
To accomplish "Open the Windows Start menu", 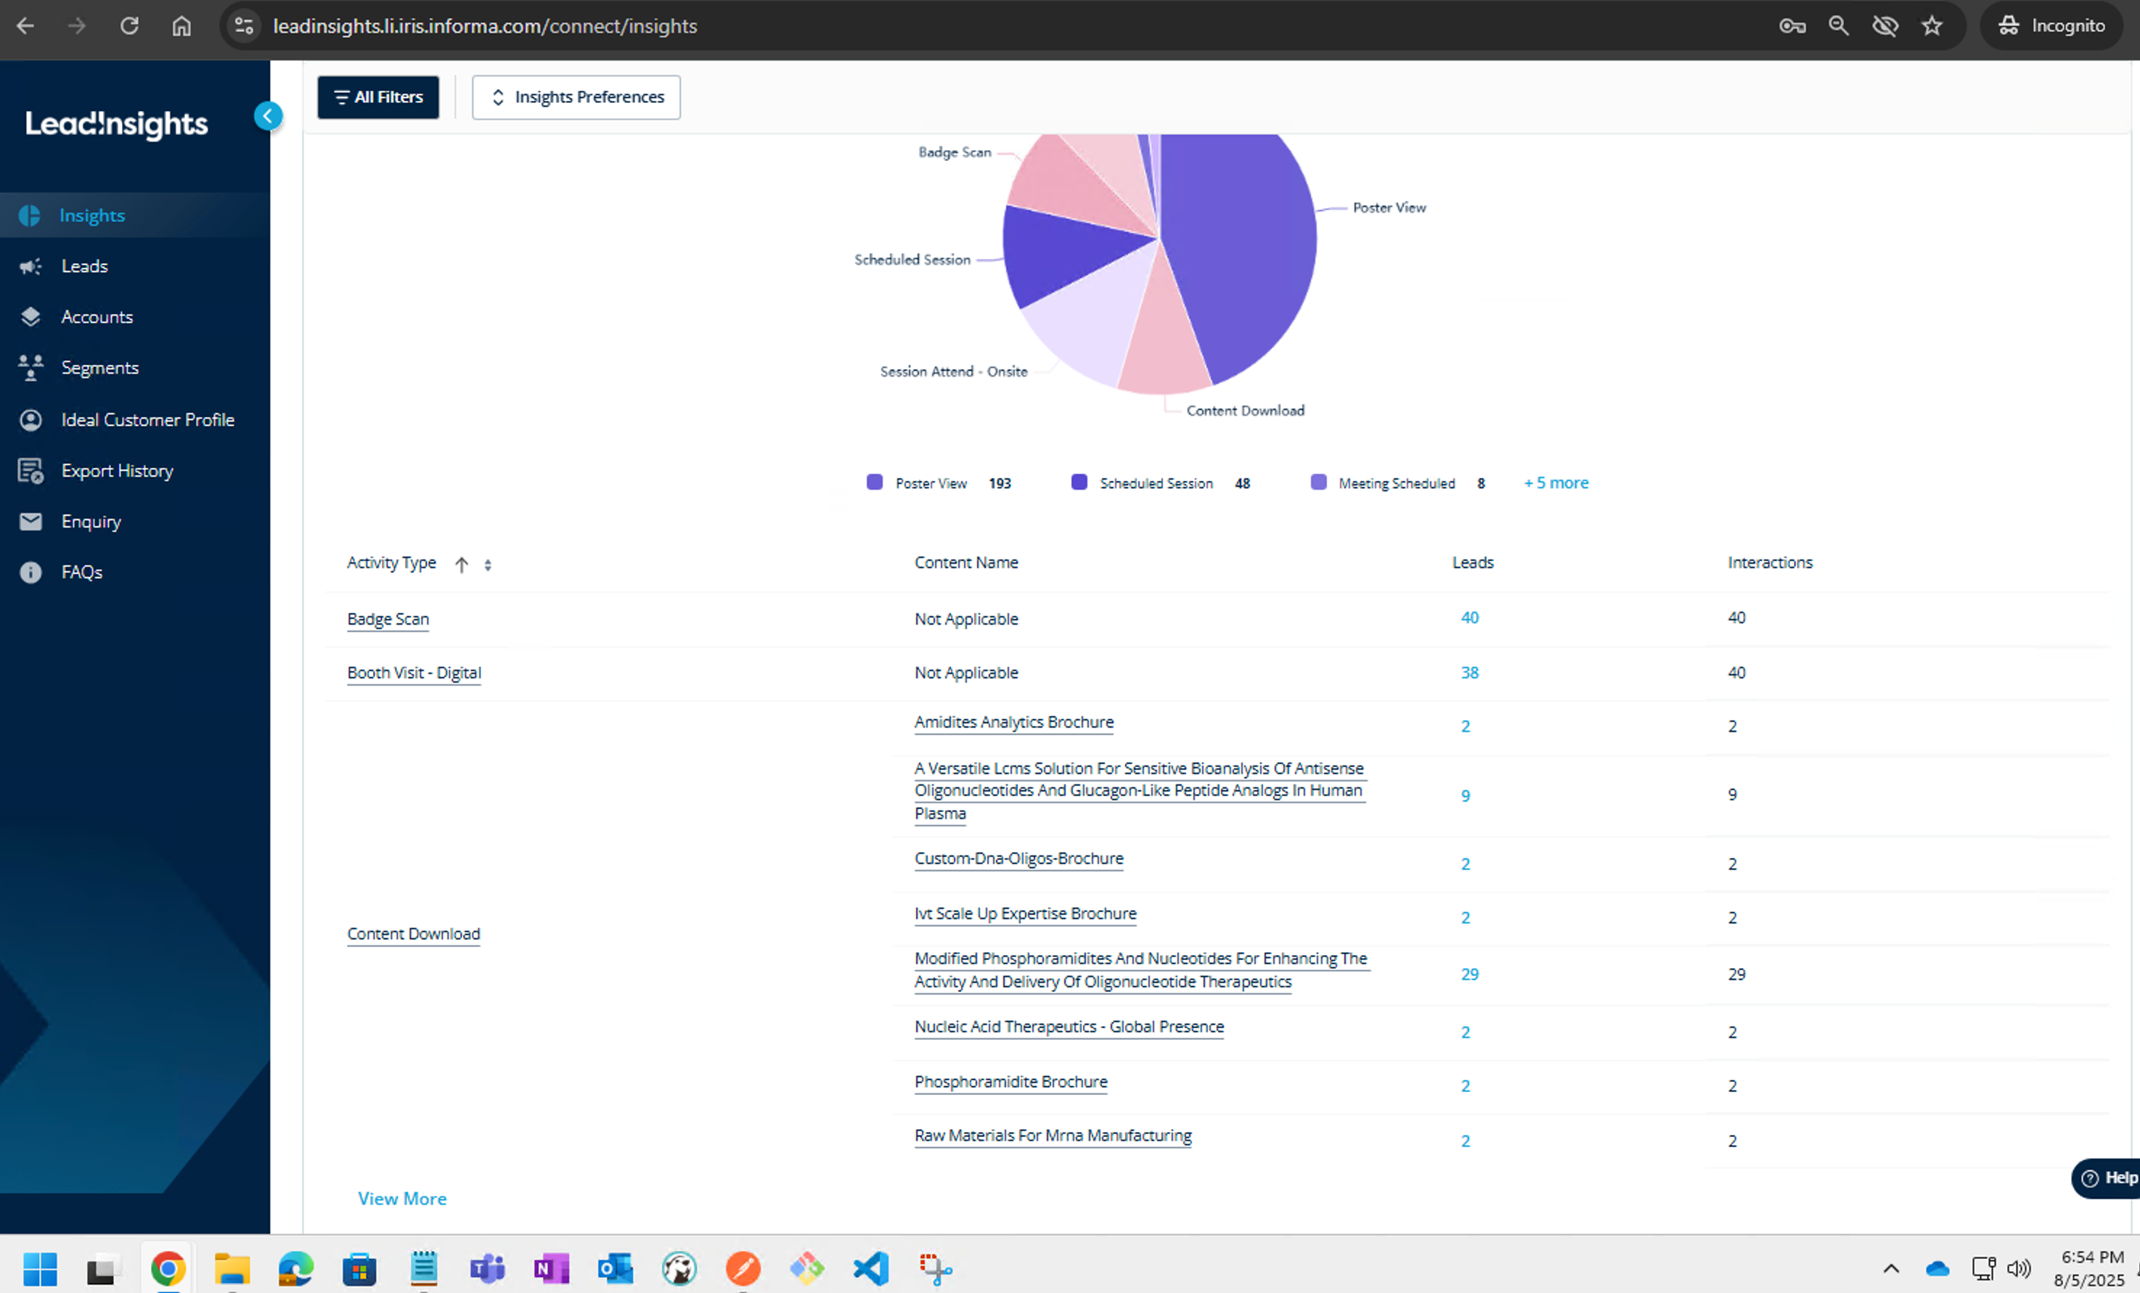I will [x=40, y=1268].
